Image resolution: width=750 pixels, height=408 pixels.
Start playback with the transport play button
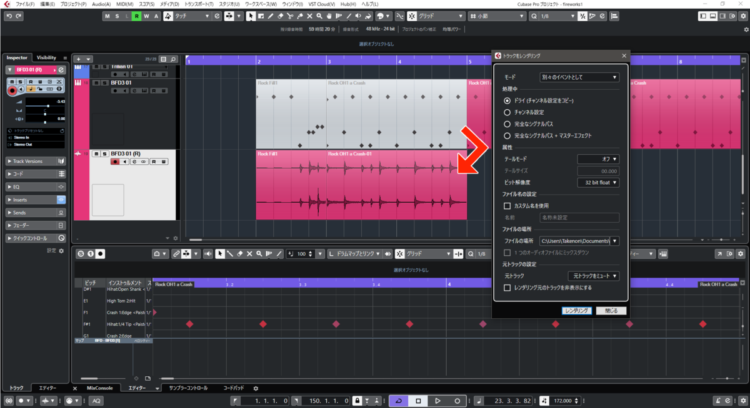click(437, 401)
